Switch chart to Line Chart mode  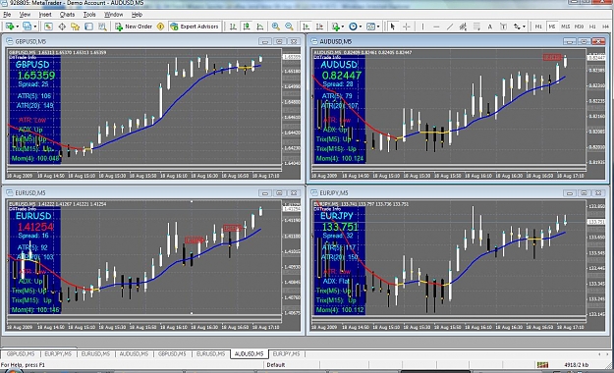point(260,27)
